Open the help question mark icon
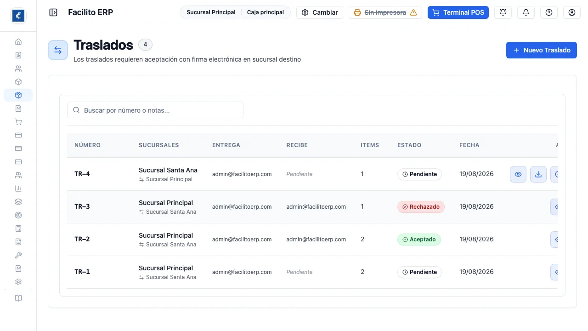Image resolution: width=588 pixels, height=331 pixels. pos(549,12)
